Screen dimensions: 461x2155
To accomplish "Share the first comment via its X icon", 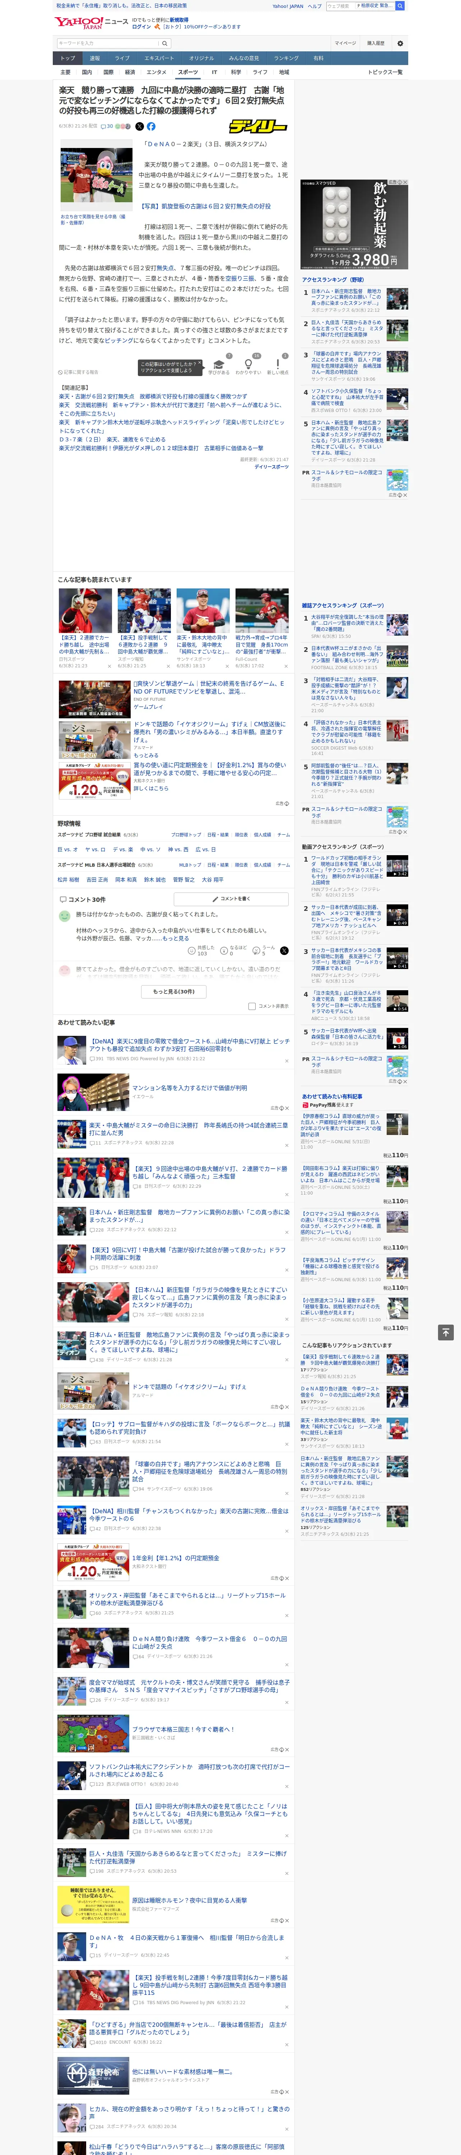I will [284, 950].
